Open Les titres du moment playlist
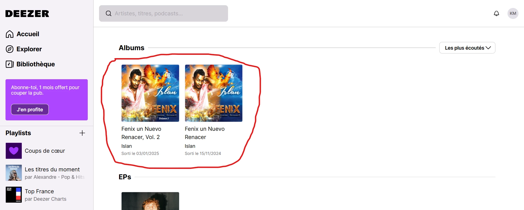 point(52,169)
